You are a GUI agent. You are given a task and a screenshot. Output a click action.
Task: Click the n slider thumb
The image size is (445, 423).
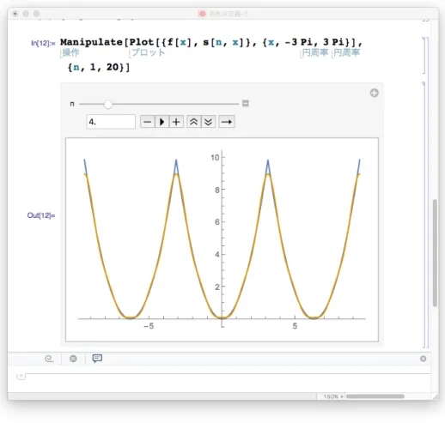pyautogui.click(x=108, y=105)
